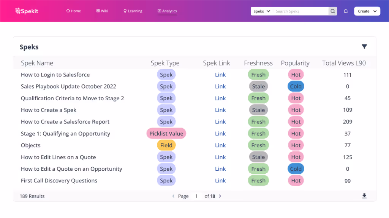Viewport: 389px width, 218px height.
Task: Click the '189 Results' count text
Action: [x=32, y=196]
